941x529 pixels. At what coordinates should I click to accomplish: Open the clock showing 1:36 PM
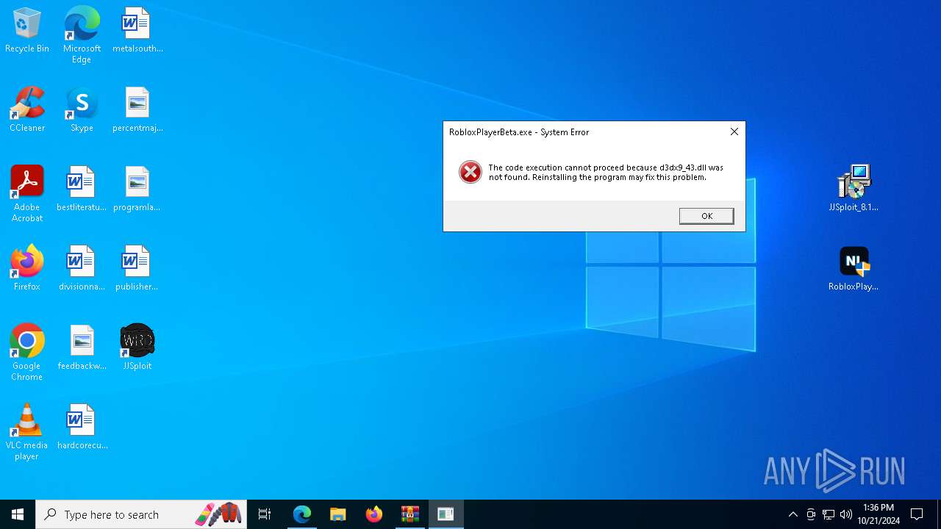[879, 514]
